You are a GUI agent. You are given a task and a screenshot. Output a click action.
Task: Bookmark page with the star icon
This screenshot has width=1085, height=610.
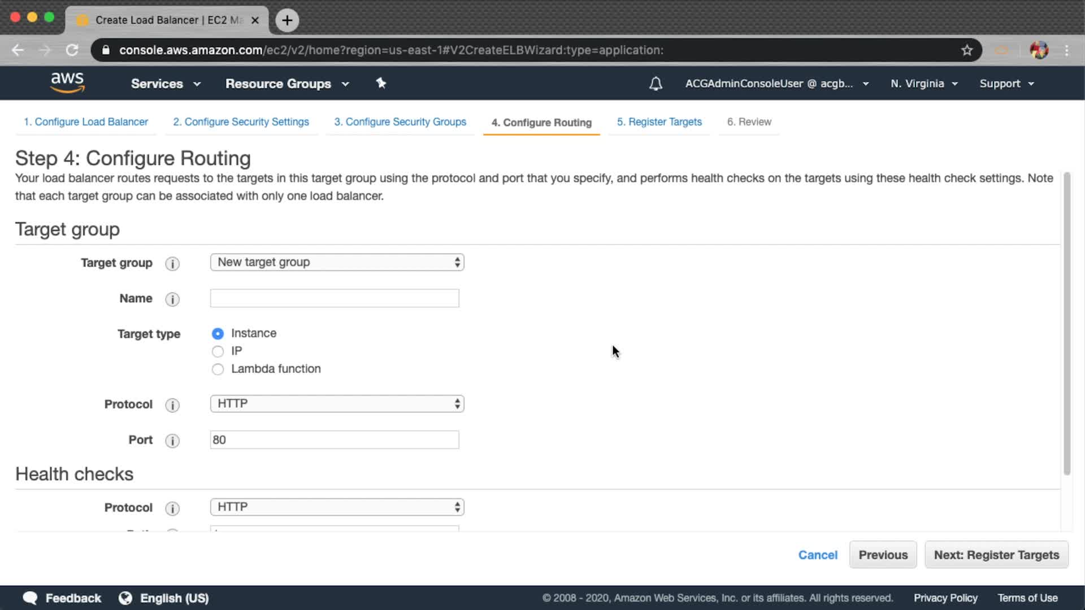pos(967,50)
